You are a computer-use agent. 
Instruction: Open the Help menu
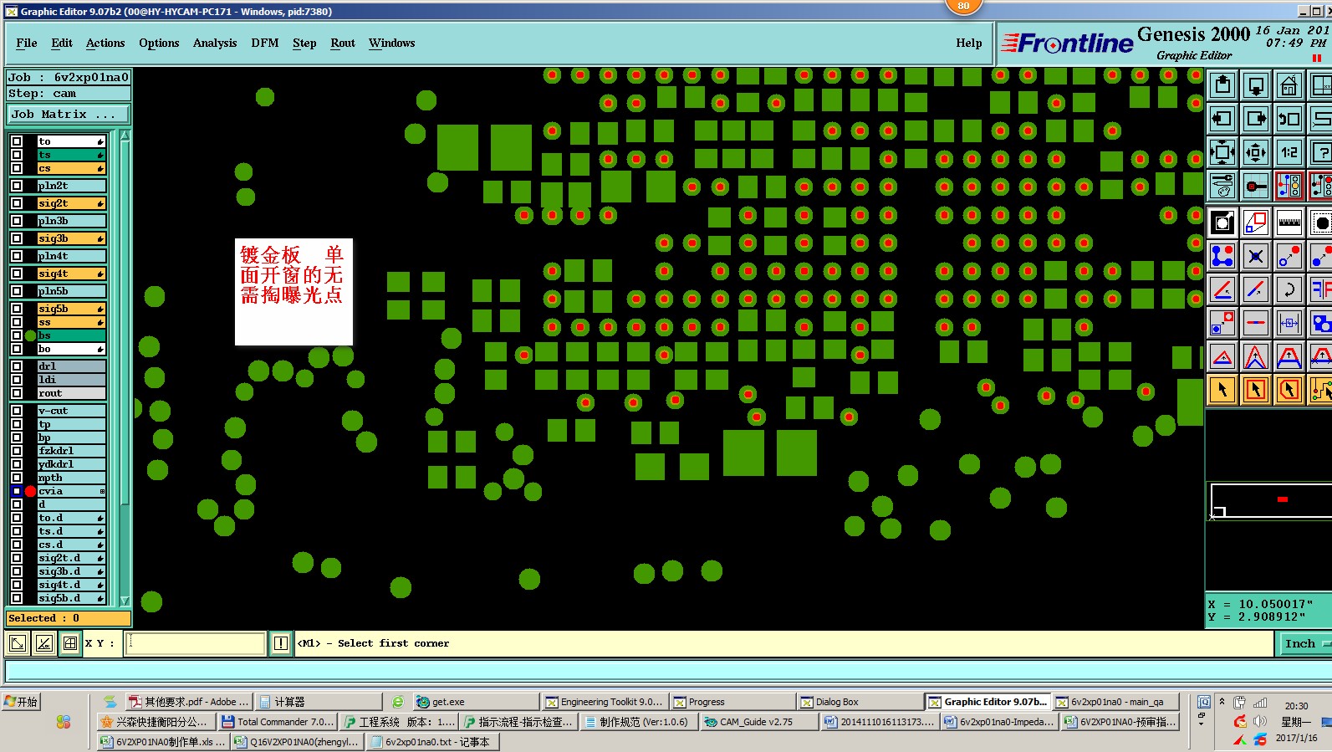969,43
